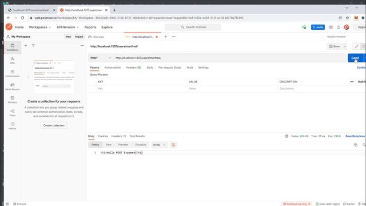Switch to the request Body tab
The height and width of the screenshot is (206, 366).
click(150, 68)
